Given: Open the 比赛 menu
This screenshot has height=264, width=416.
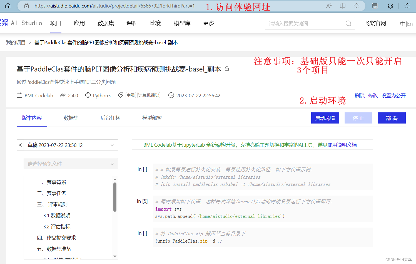Looking at the screenshot, I should [x=156, y=23].
